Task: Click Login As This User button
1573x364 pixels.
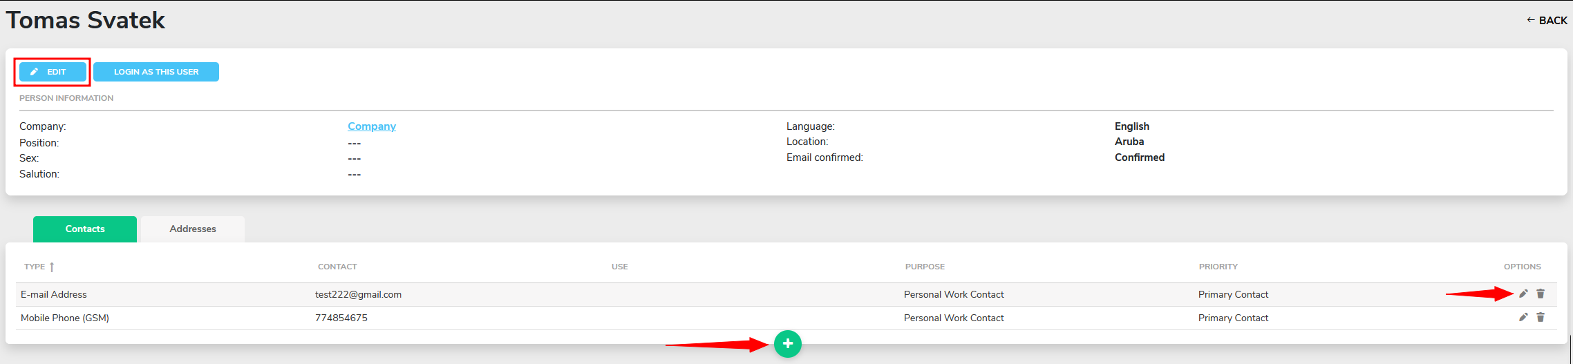Action: tap(156, 72)
